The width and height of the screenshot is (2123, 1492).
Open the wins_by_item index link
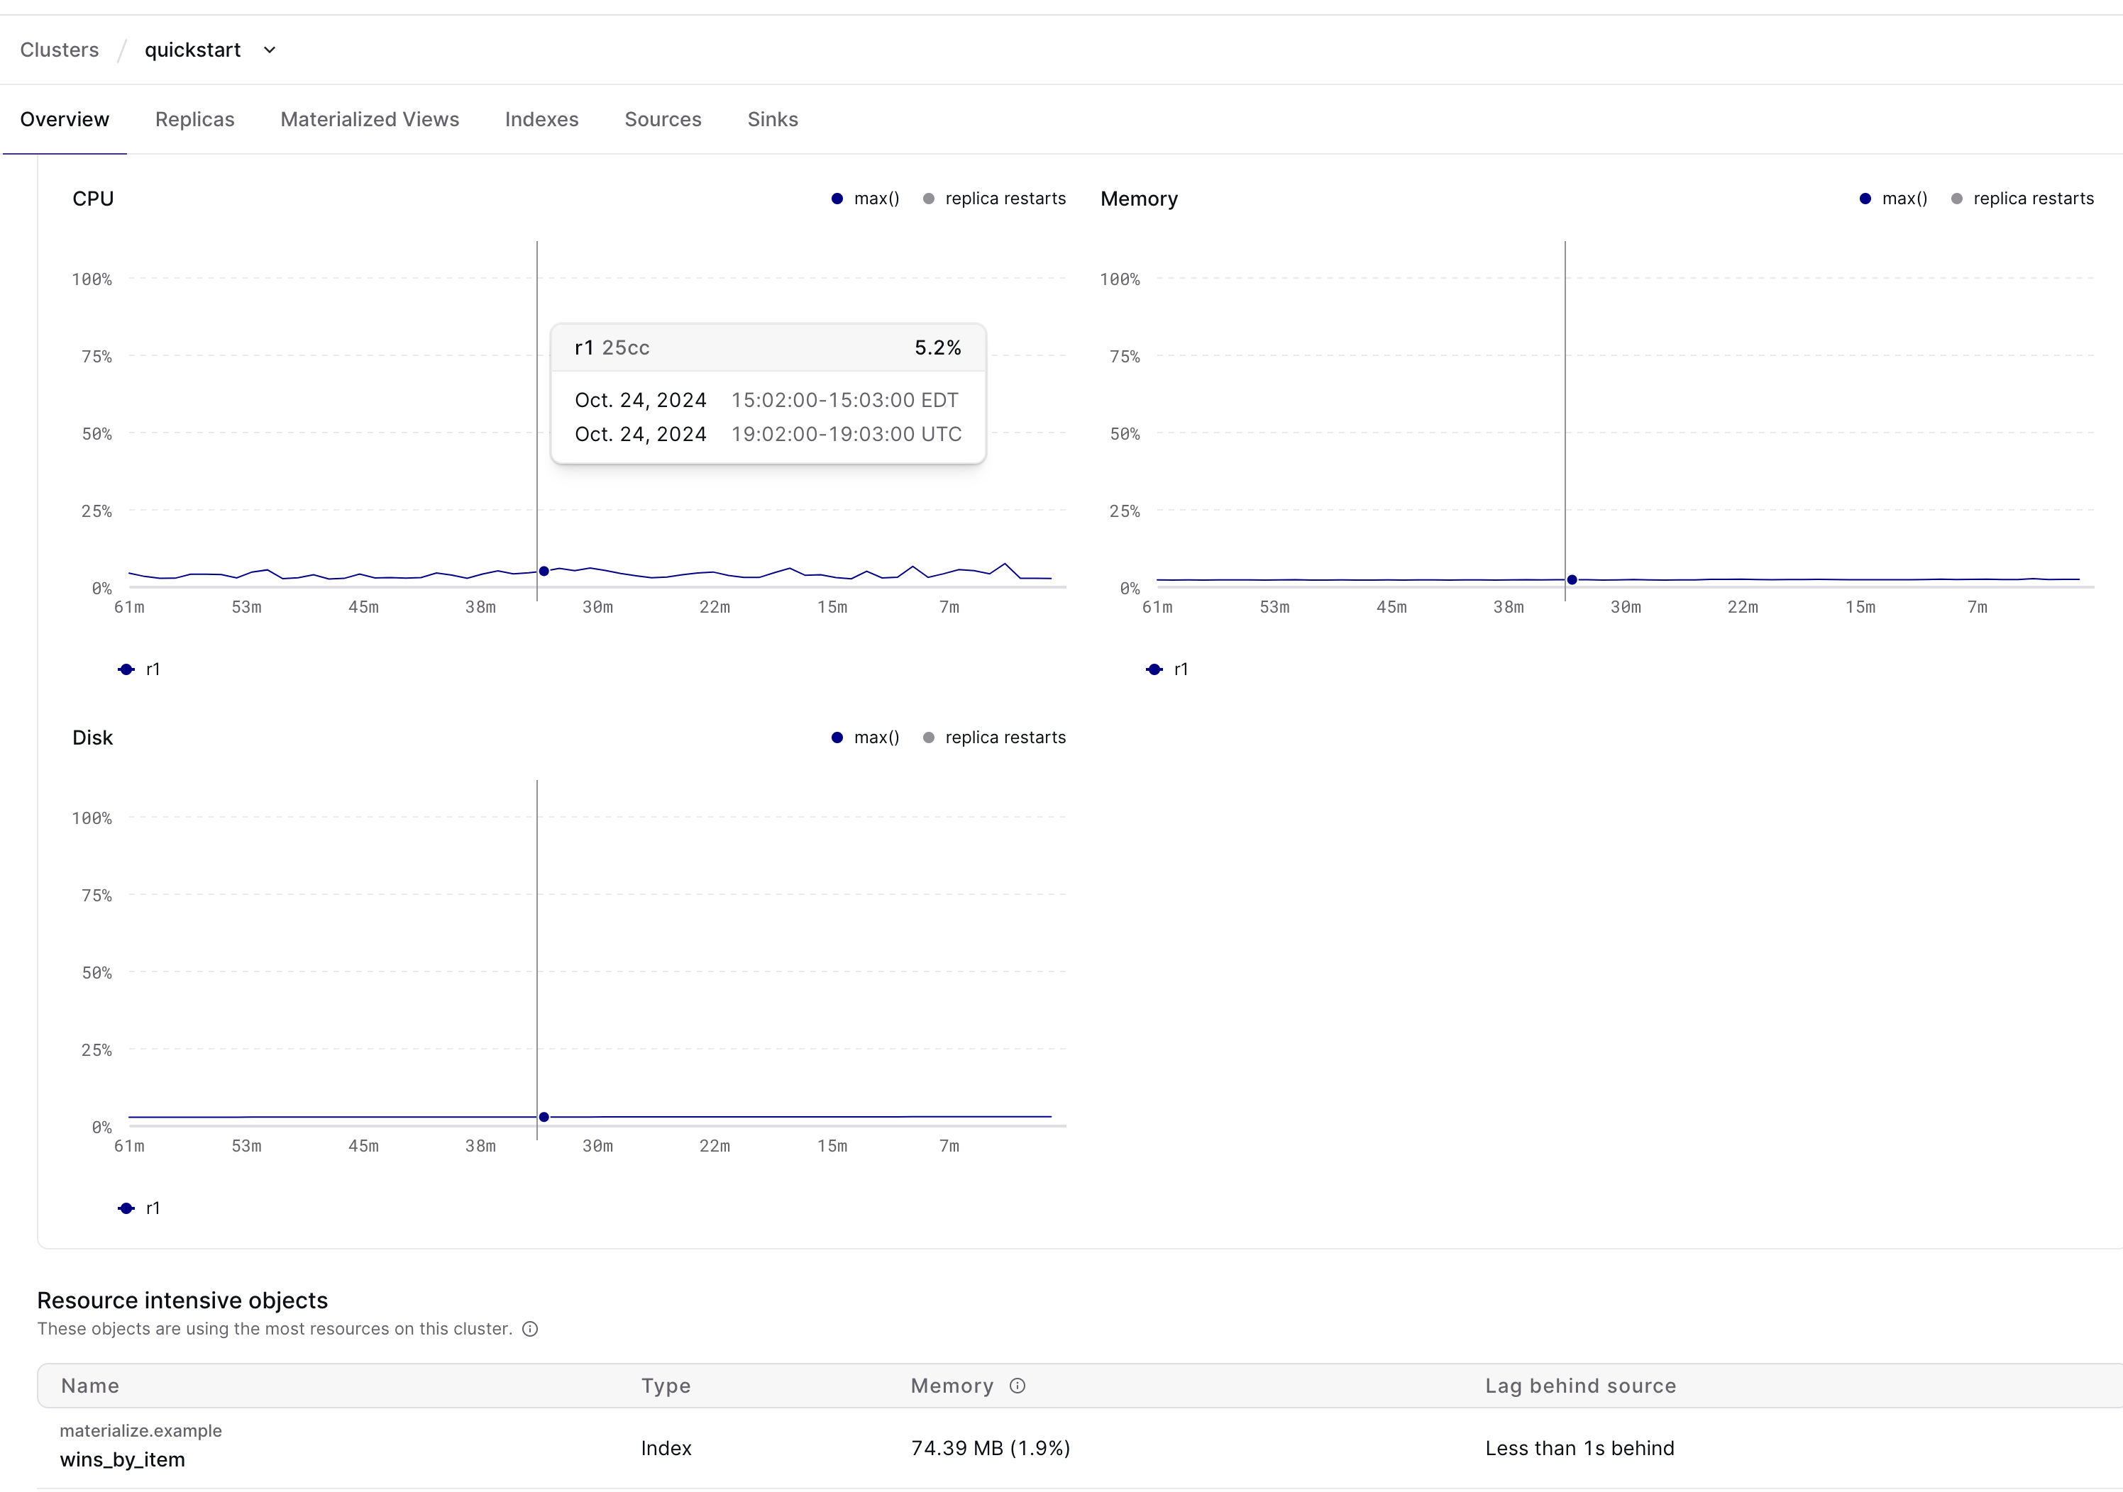pyautogui.click(x=122, y=1459)
